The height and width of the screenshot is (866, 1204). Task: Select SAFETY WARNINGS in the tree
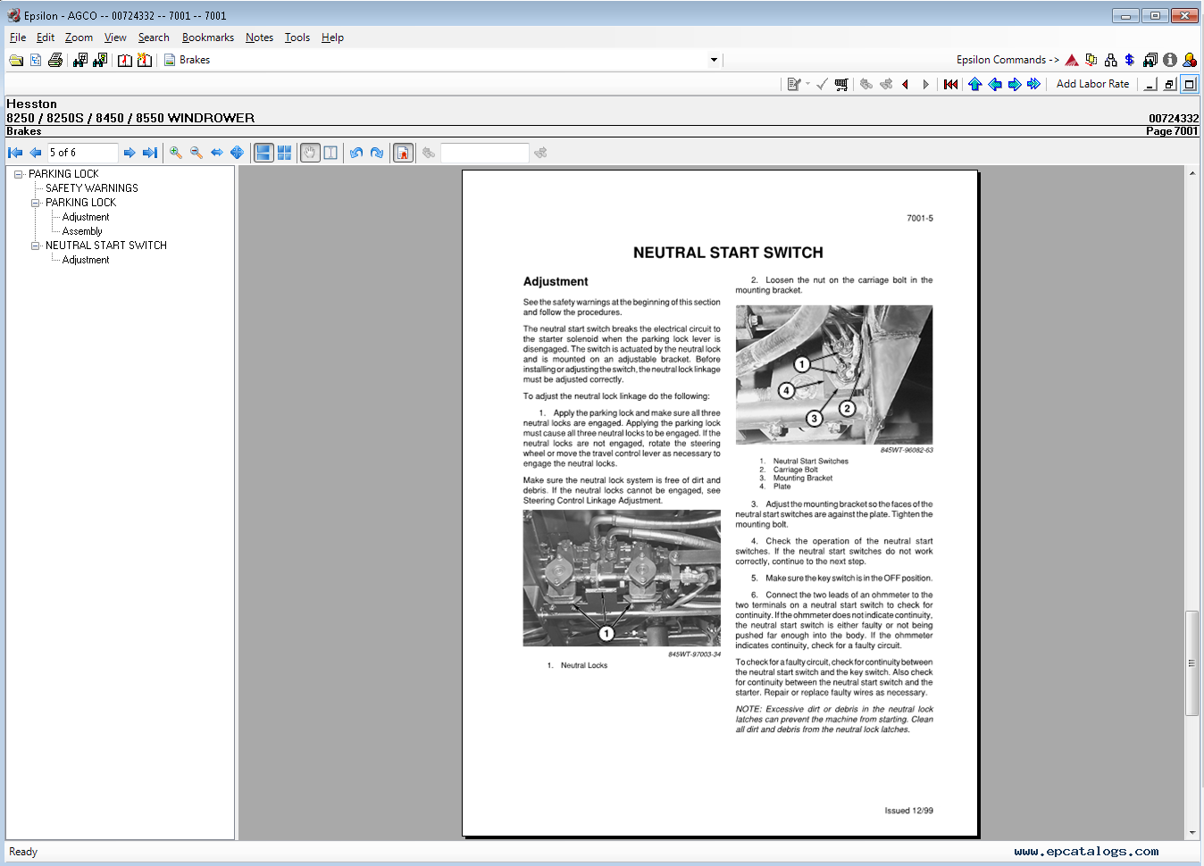click(x=92, y=188)
